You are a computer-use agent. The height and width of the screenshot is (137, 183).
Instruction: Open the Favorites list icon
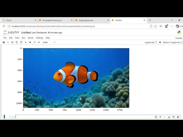(161, 26)
